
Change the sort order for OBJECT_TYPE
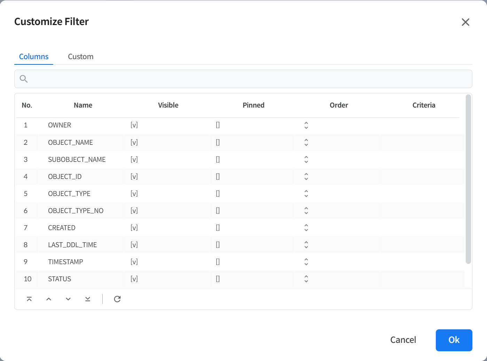306,194
